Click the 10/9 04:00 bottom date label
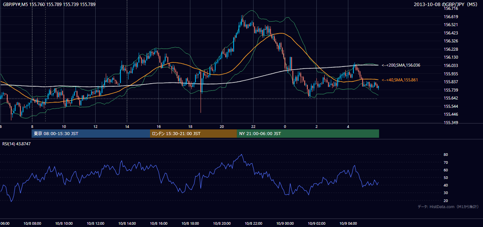This screenshot has height=227, width=483. coord(348,224)
